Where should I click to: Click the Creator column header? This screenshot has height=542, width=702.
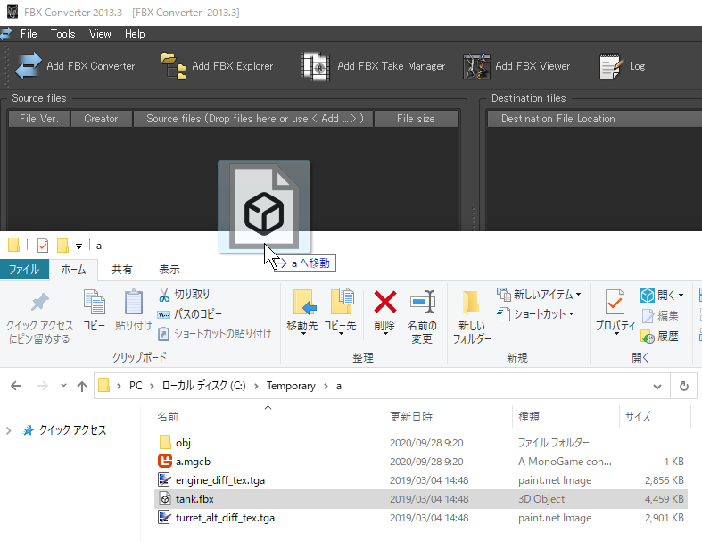tap(101, 119)
